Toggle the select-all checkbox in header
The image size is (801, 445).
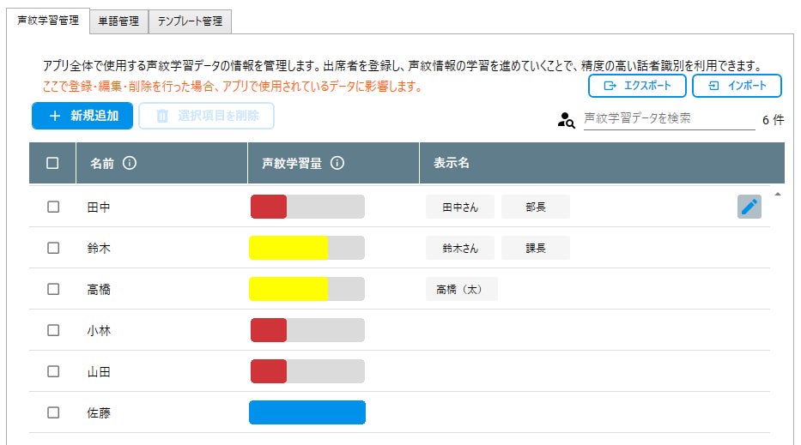(x=53, y=163)
